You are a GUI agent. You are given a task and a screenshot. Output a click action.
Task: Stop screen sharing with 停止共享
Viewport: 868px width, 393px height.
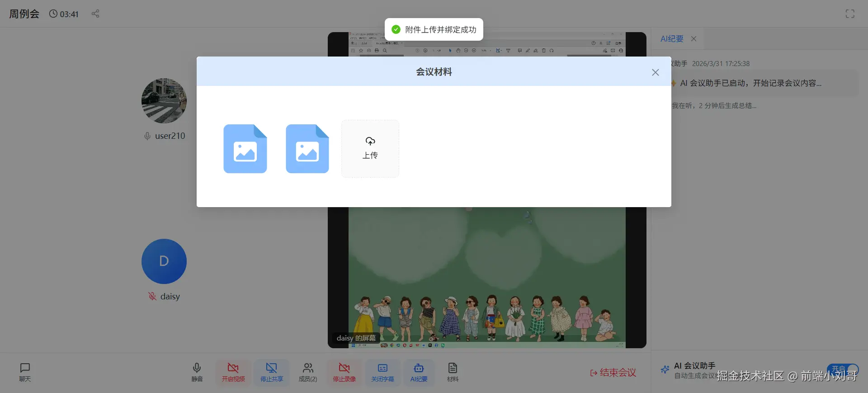pyautogui.click(x=272, y=372)
